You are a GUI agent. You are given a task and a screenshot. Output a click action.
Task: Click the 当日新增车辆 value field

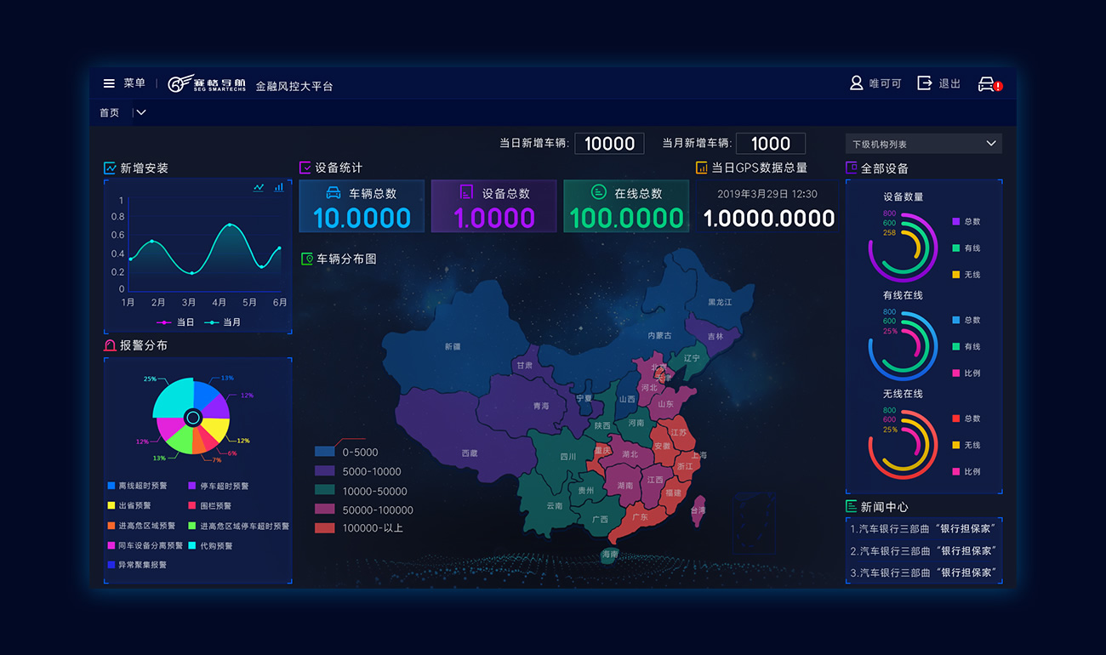point(609,144)
